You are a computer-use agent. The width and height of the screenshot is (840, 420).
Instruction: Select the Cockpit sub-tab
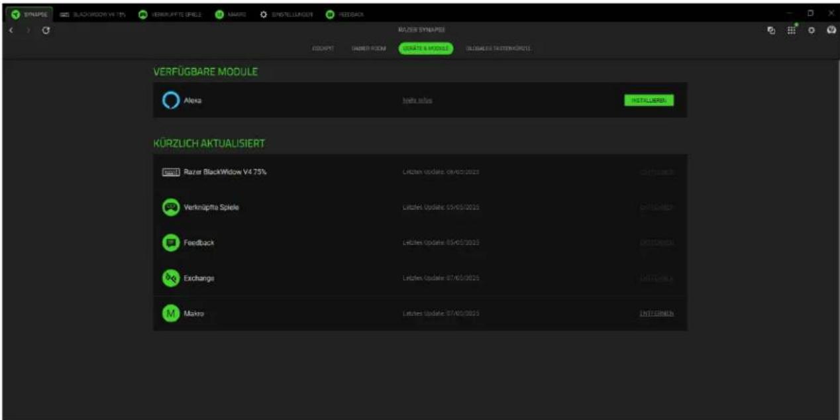click(x=322, y=49)
